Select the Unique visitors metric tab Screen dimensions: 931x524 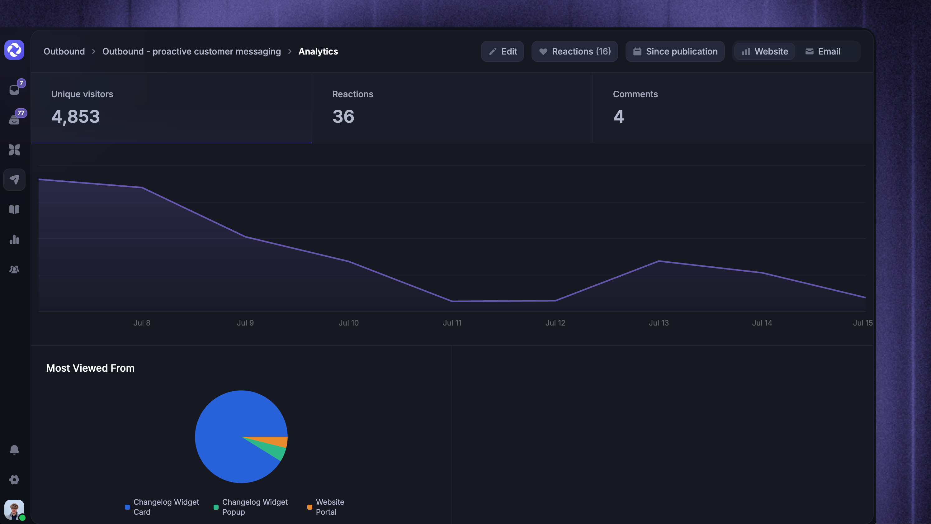pyautogui.click(x=171, y=108)
